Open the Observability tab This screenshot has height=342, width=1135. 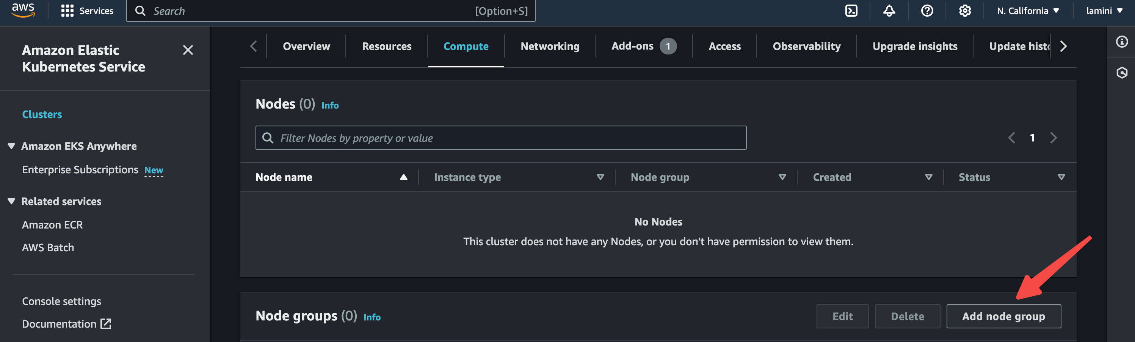806,46
